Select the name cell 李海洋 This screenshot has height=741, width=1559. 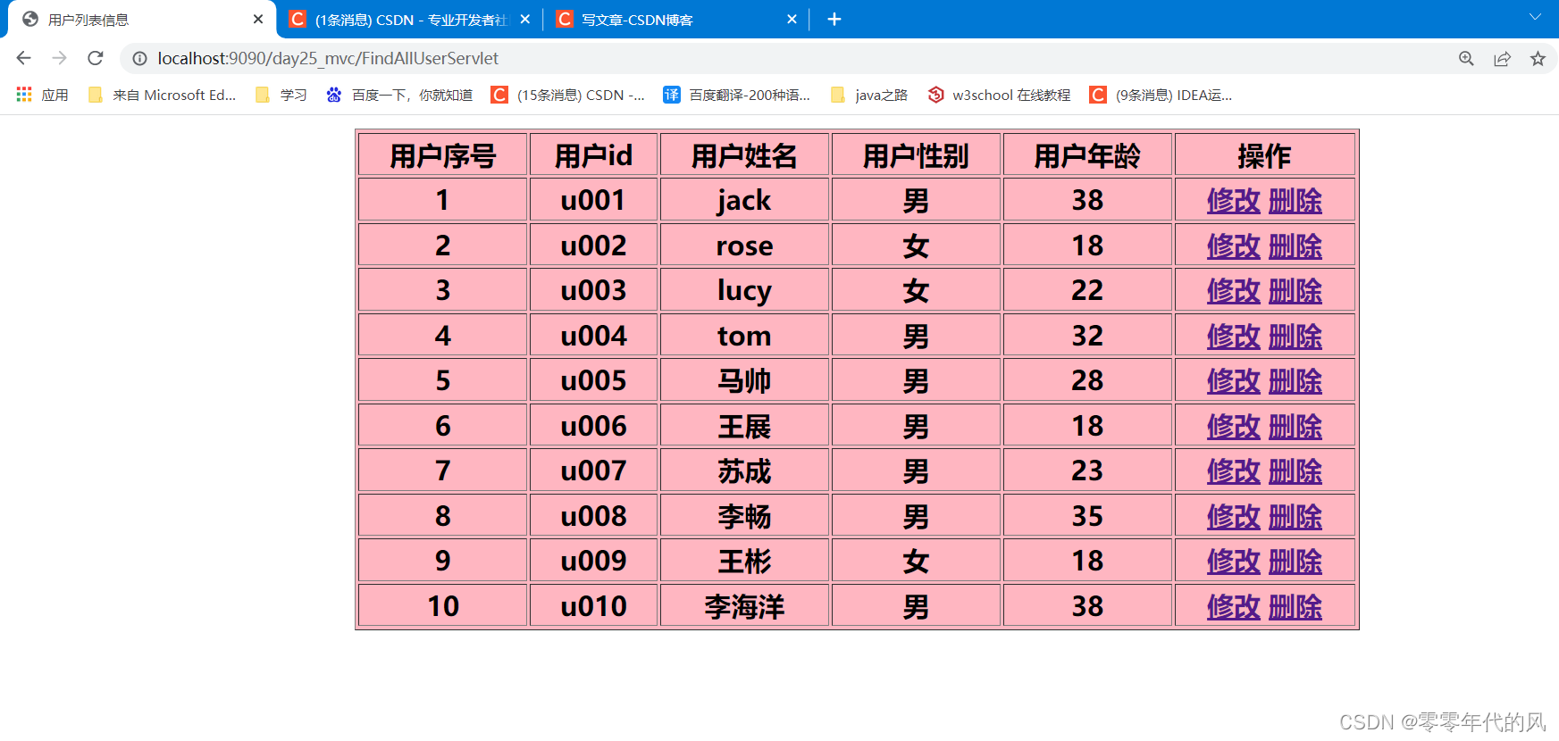click(745, 606)
